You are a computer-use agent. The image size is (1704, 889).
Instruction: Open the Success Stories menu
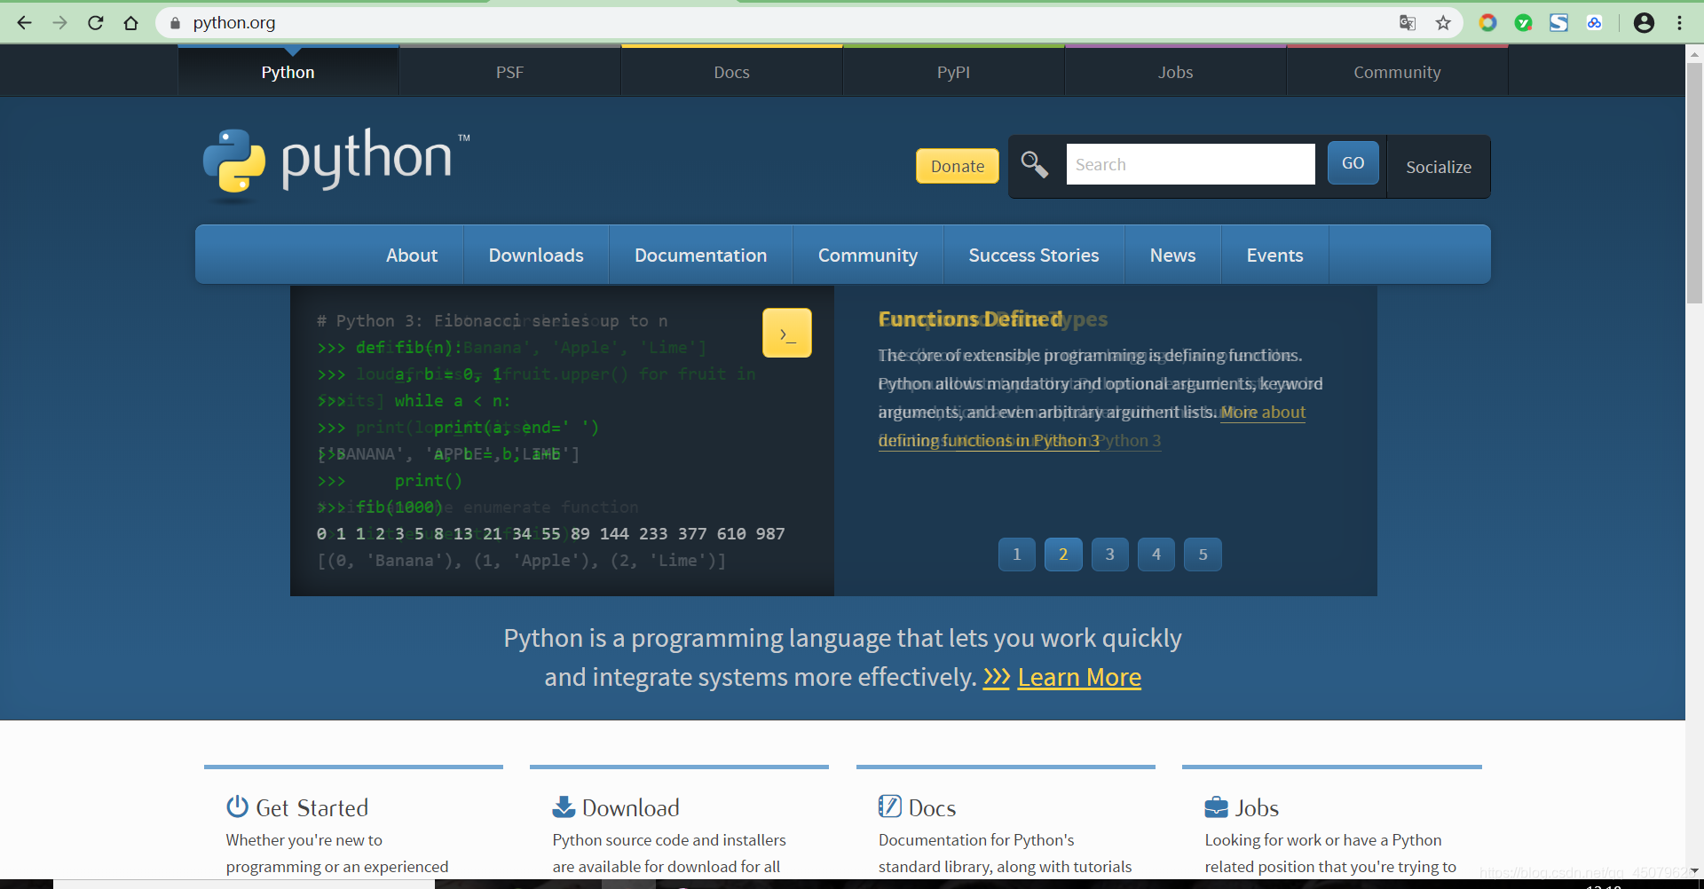point(1034,255)
